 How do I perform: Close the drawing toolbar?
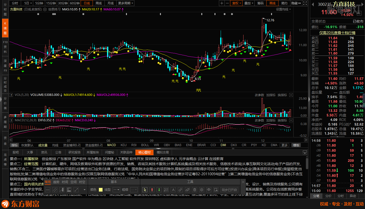point(243,182)
